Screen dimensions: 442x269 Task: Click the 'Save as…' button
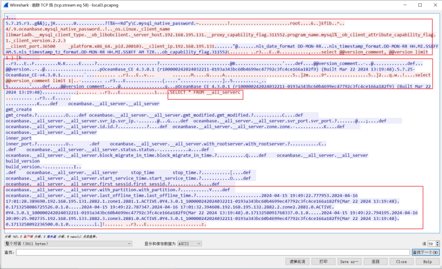(349, 261)
